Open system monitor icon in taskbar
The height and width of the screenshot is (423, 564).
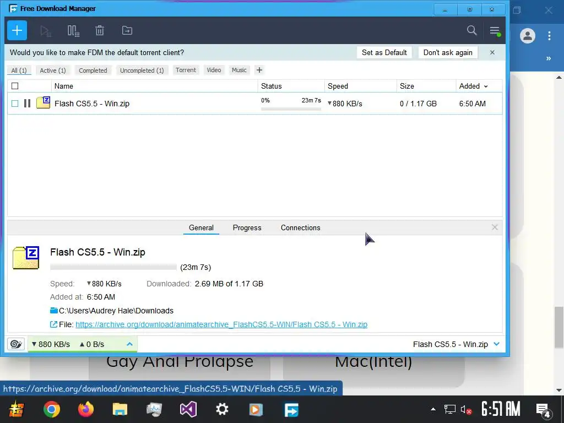(154, 409)
